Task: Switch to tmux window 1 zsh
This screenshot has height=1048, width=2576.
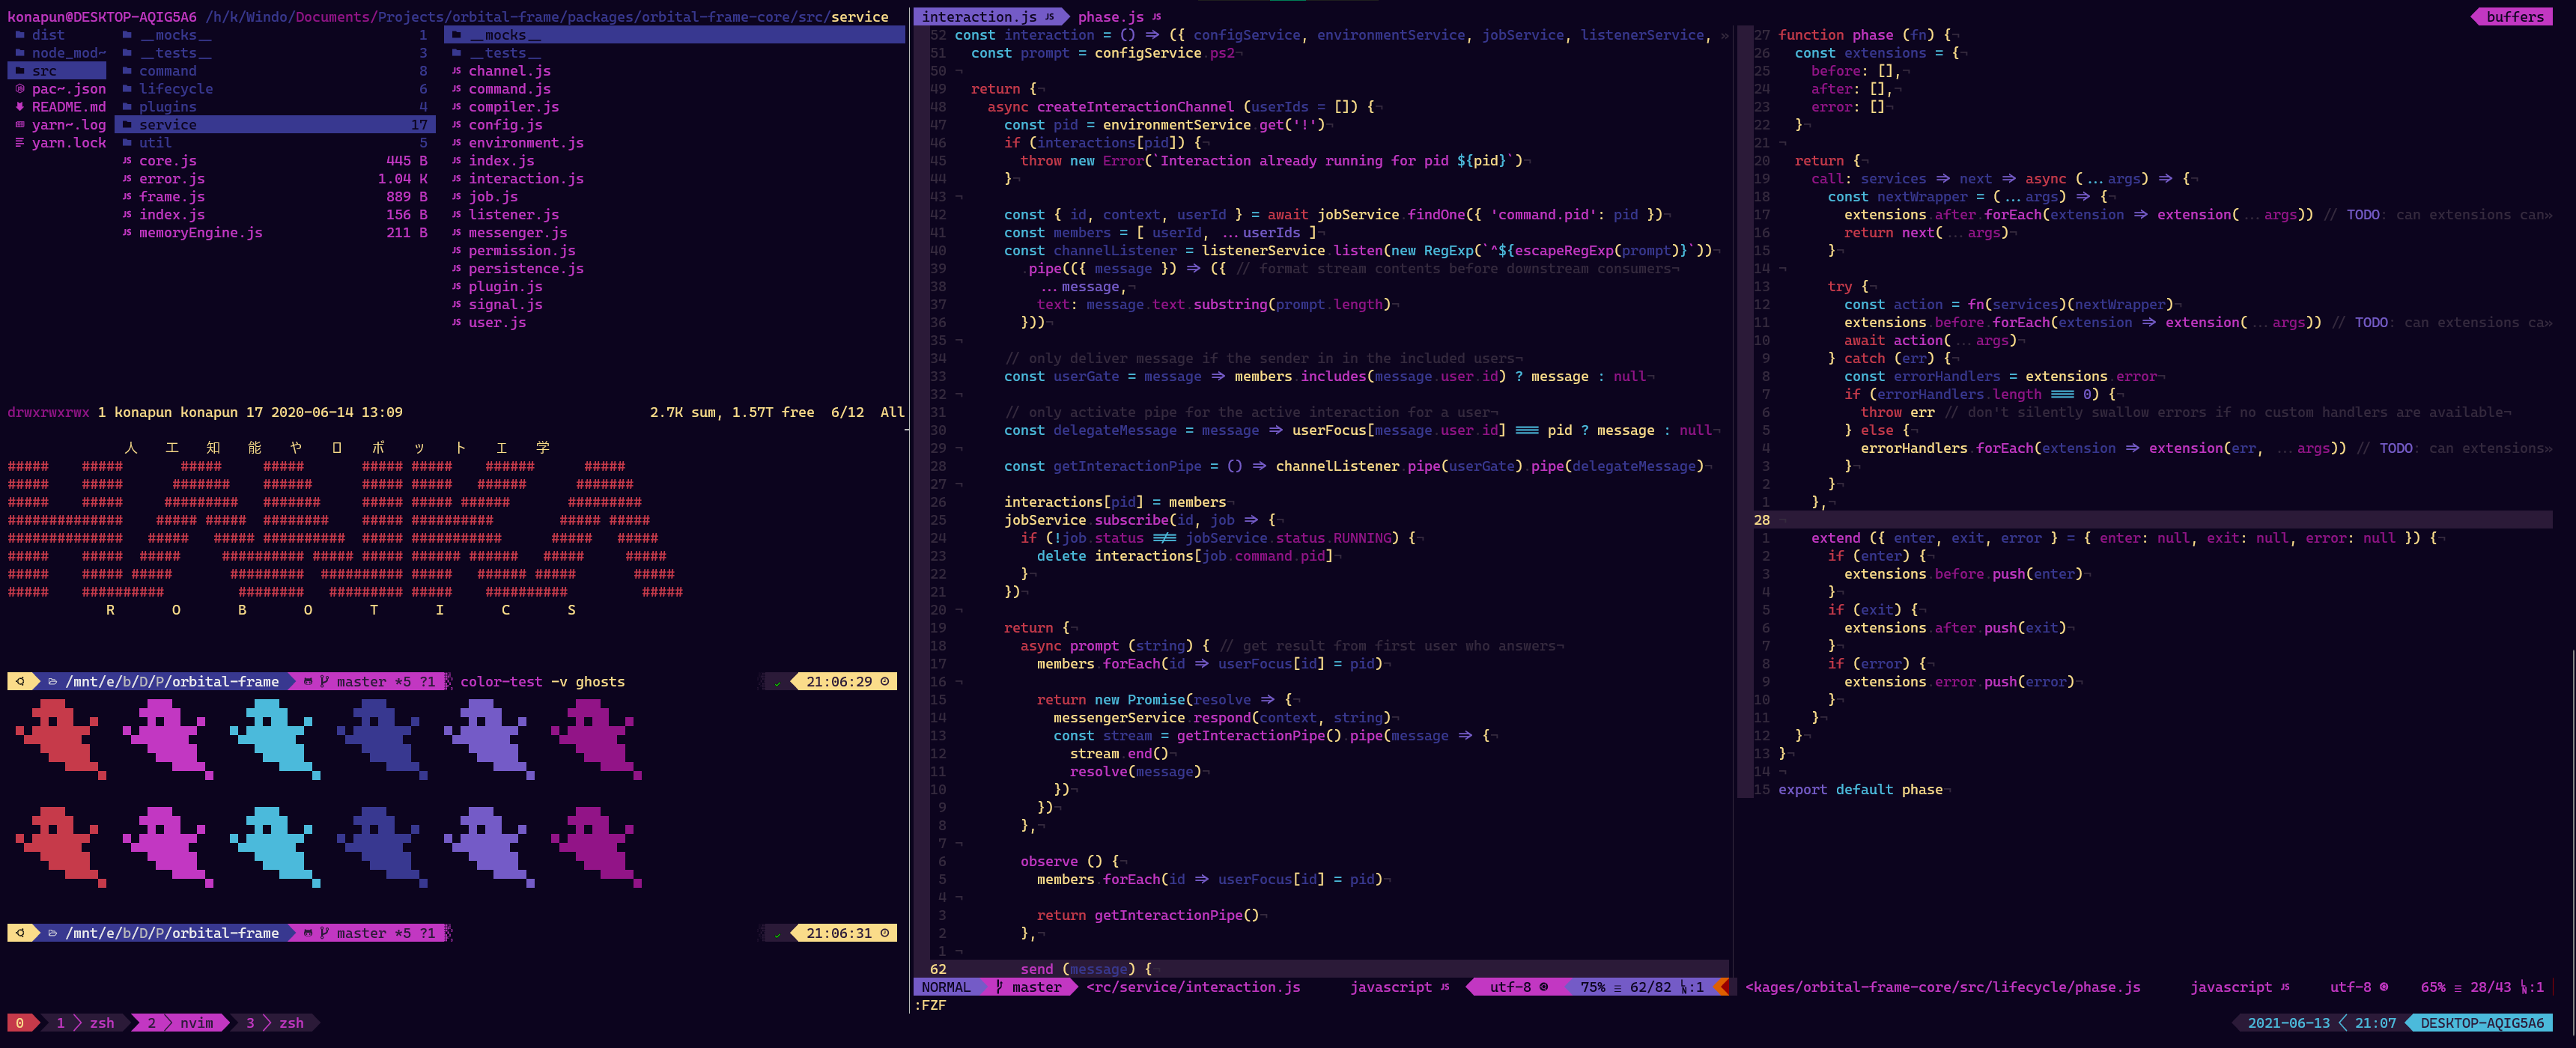Action: (86, 1023)
